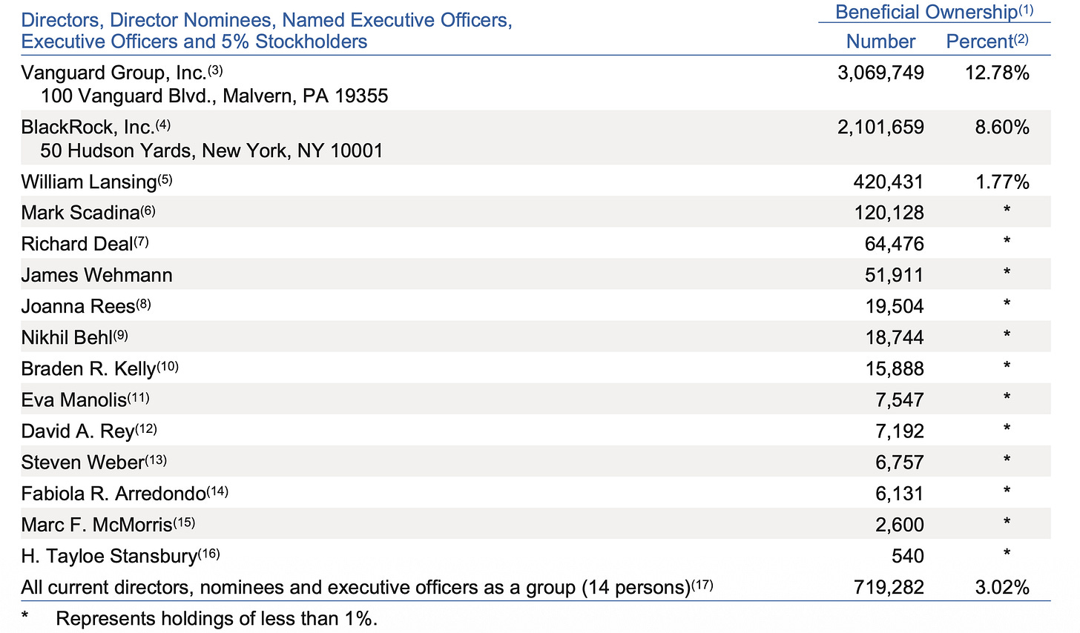Click the group total 719,282 figure

[x=889, y=588]
